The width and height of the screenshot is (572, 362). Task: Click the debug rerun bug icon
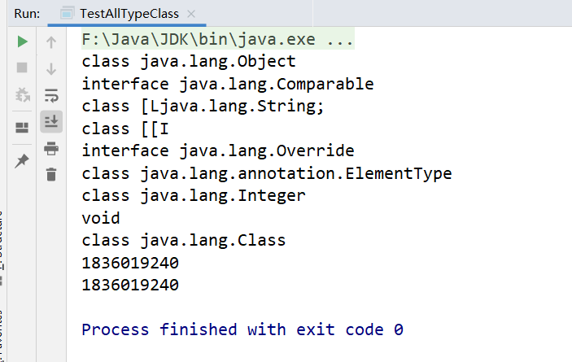tap(23, 94)
